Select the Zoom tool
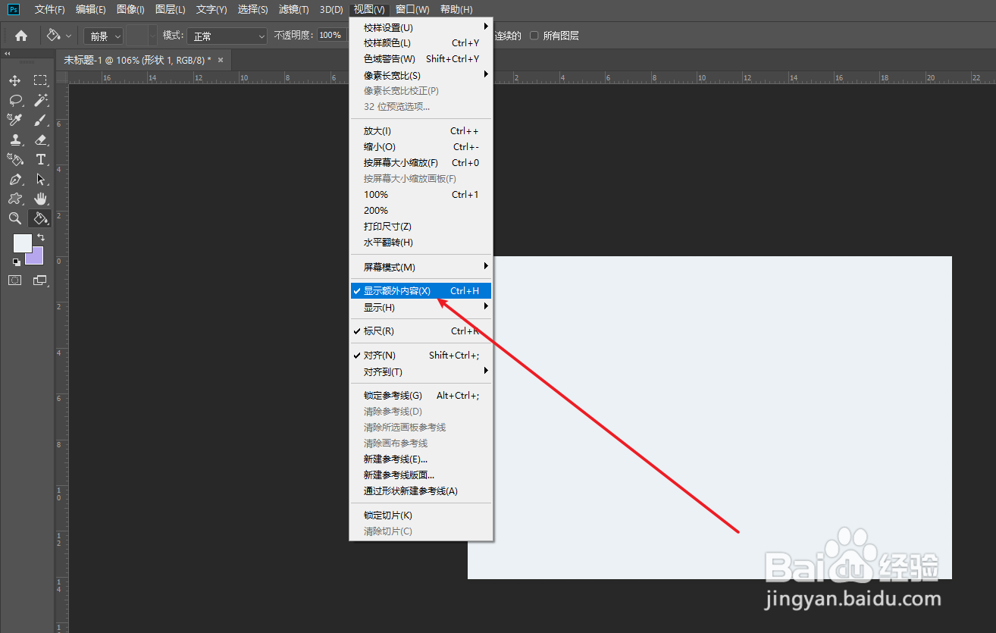The width and height of the screenshot is (996, 633). [15, 218]
